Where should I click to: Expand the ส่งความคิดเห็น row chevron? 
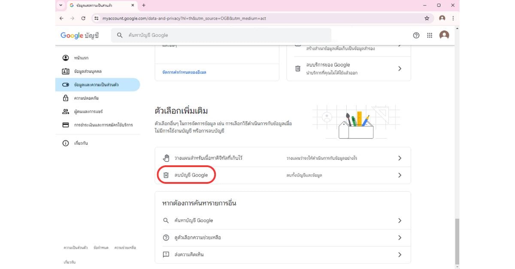(400, 254)
